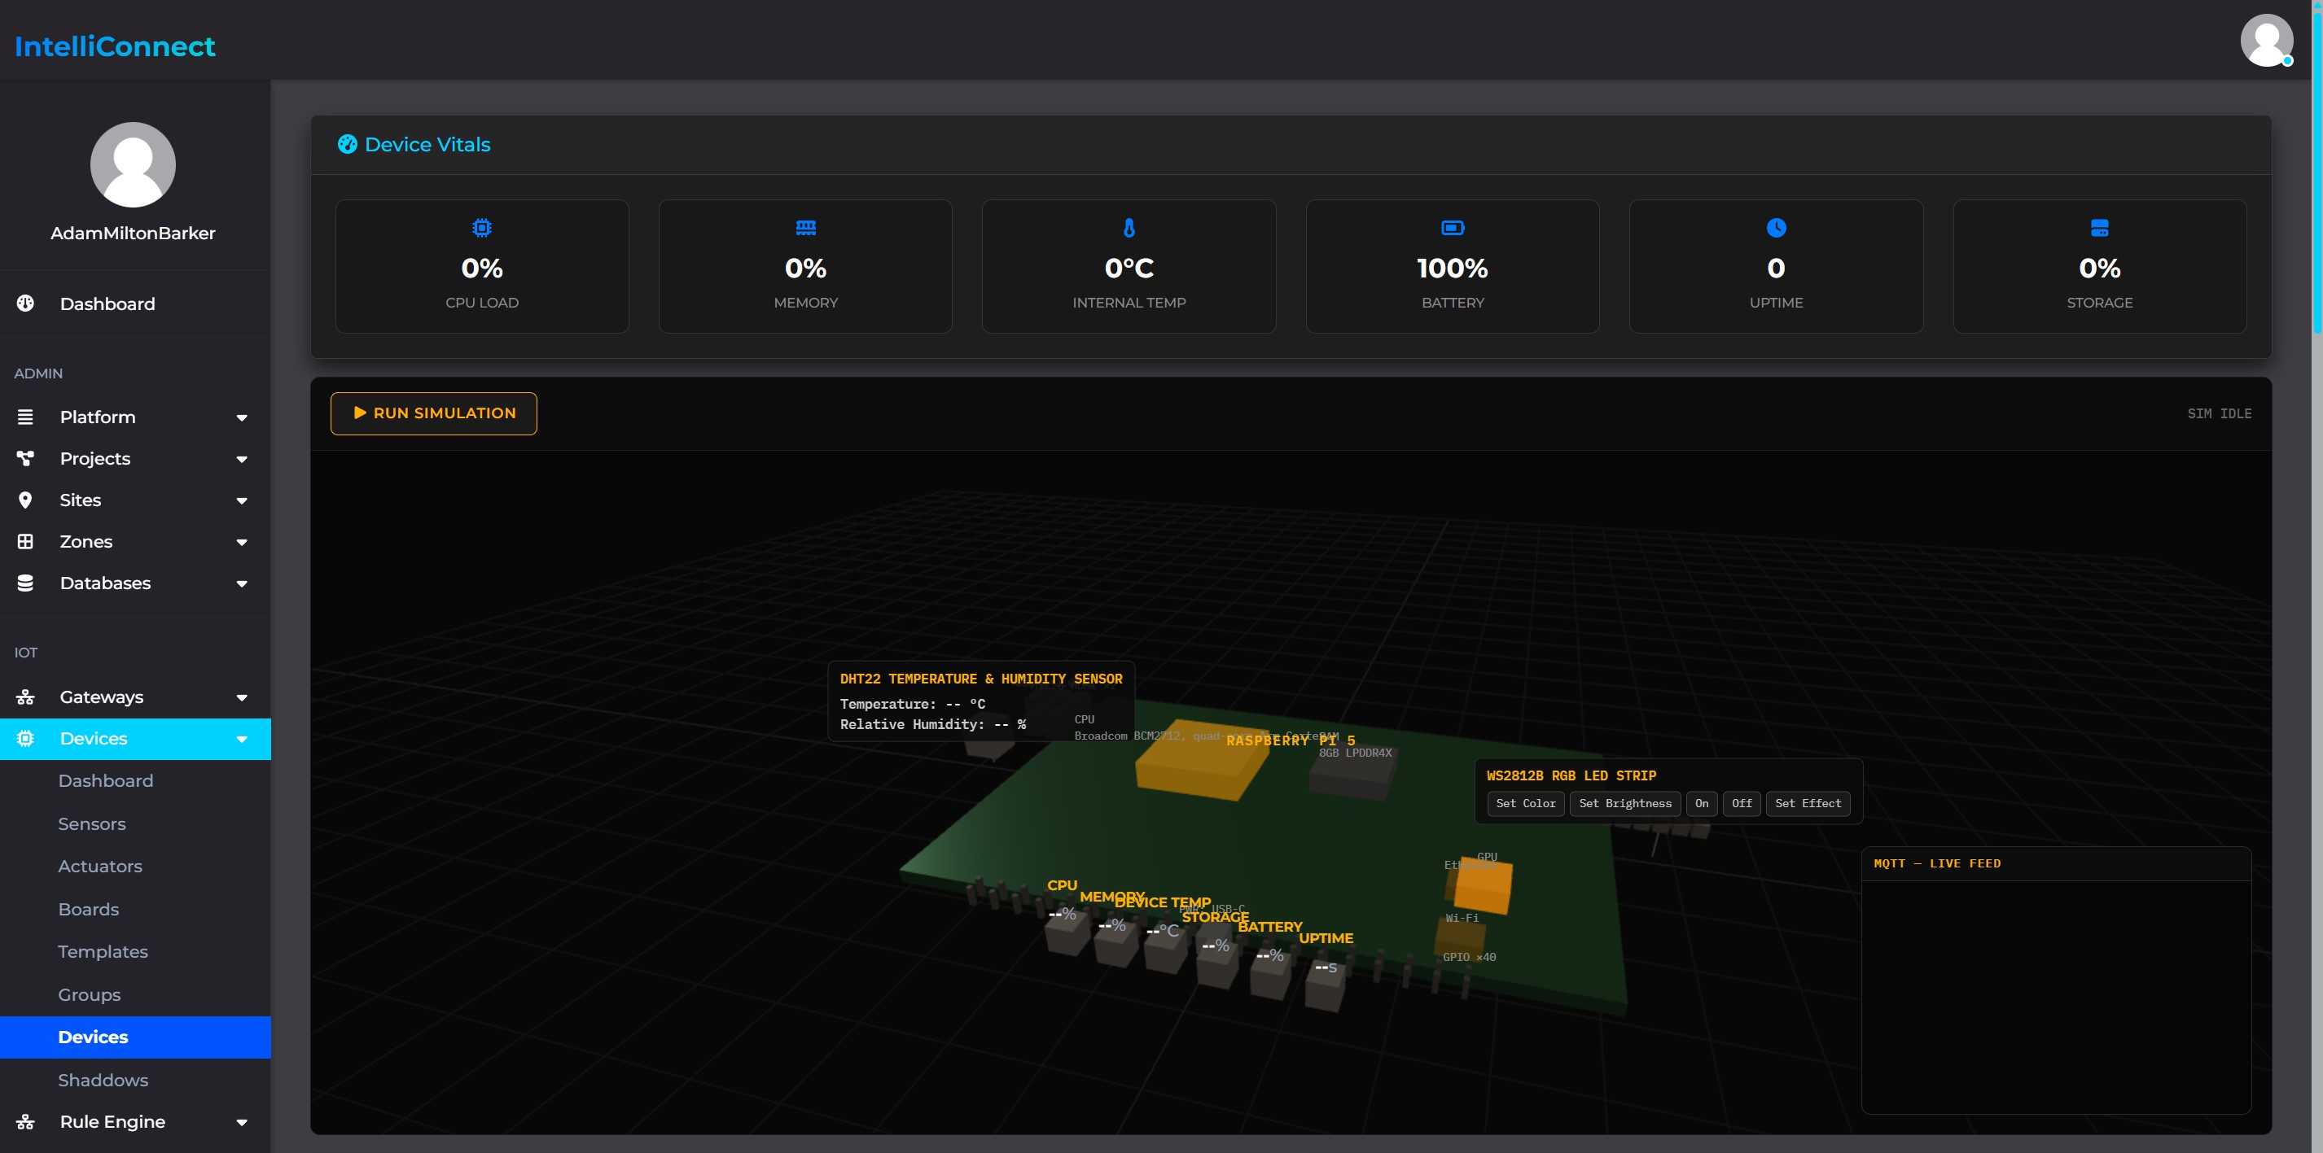Expand the Rule Engine menu
The height and width of the screenshot is (1153, 2323).
[x=135, y=1121]
